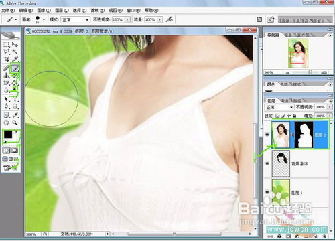Switch to standard screen mode
The width and height of the screenshot is (335, 241).
(x=5, y=159)
